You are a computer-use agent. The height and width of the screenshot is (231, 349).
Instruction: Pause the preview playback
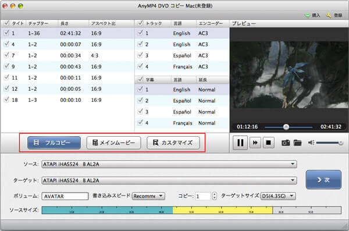tap(240, 143)
